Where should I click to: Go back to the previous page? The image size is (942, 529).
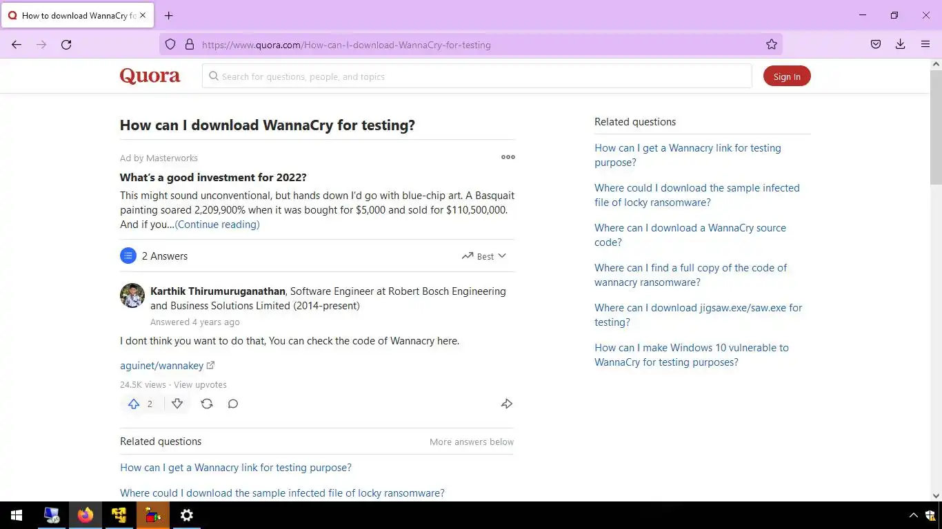click(x=17, y=45)
